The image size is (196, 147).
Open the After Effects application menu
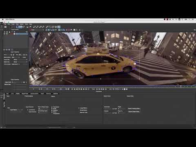tap(10, 20)
